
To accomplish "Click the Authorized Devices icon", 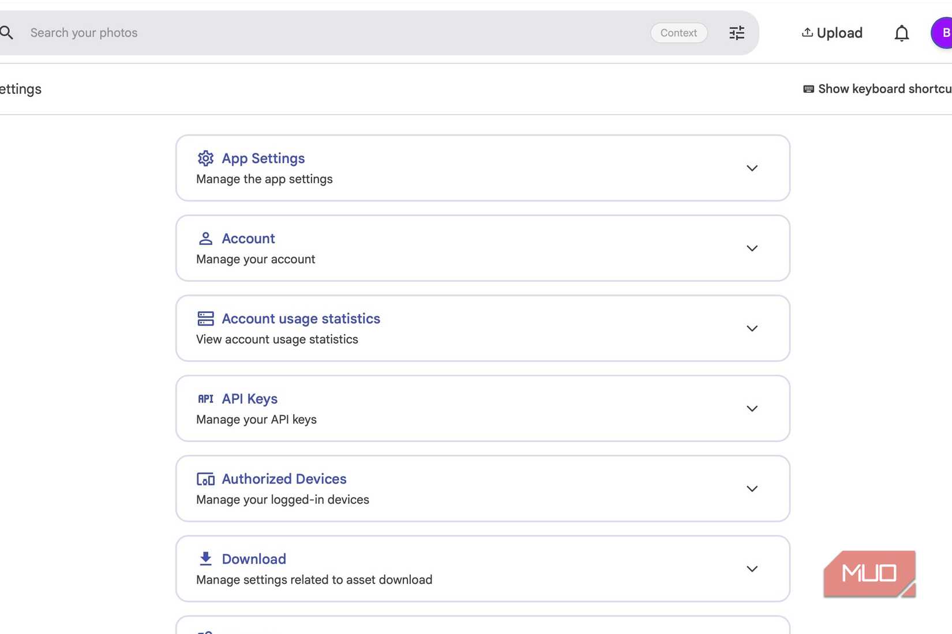I will (205, 479).
